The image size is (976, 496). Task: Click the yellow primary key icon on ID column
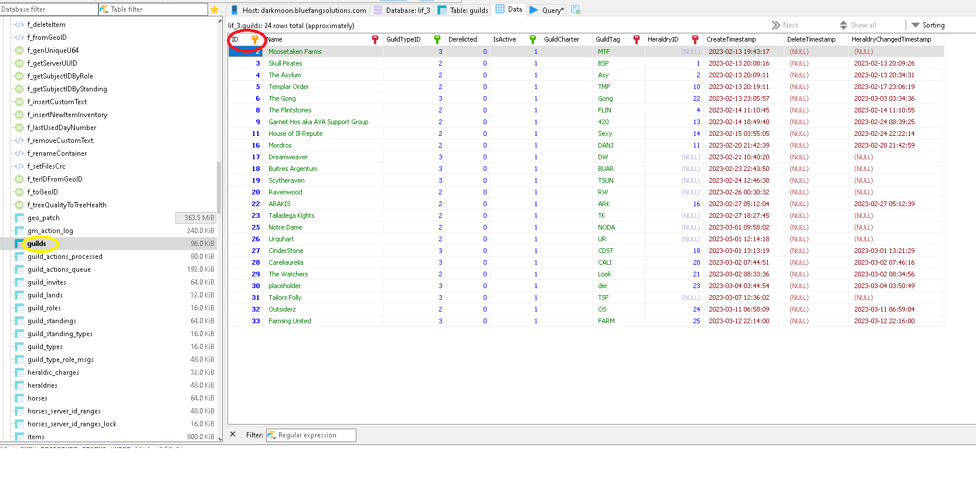(x=255, y=39)
